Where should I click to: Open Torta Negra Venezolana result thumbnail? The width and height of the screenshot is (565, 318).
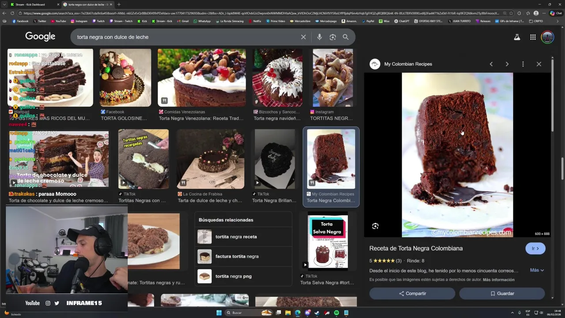click(x=202, y=78)
